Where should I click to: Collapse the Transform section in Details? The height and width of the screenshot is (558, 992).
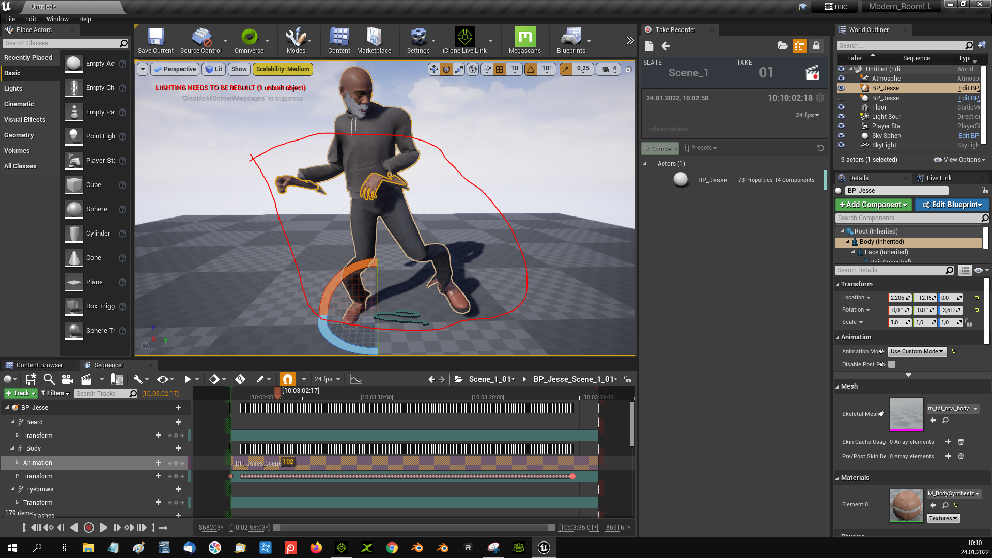838,284
